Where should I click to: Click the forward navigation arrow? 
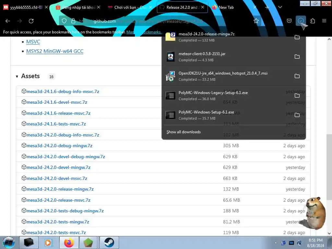click(x=19, y=21)
